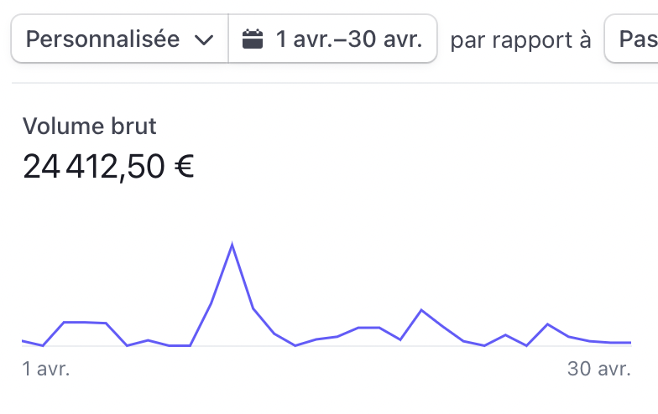Click the flat plateau near the chart start

point(86,322)
